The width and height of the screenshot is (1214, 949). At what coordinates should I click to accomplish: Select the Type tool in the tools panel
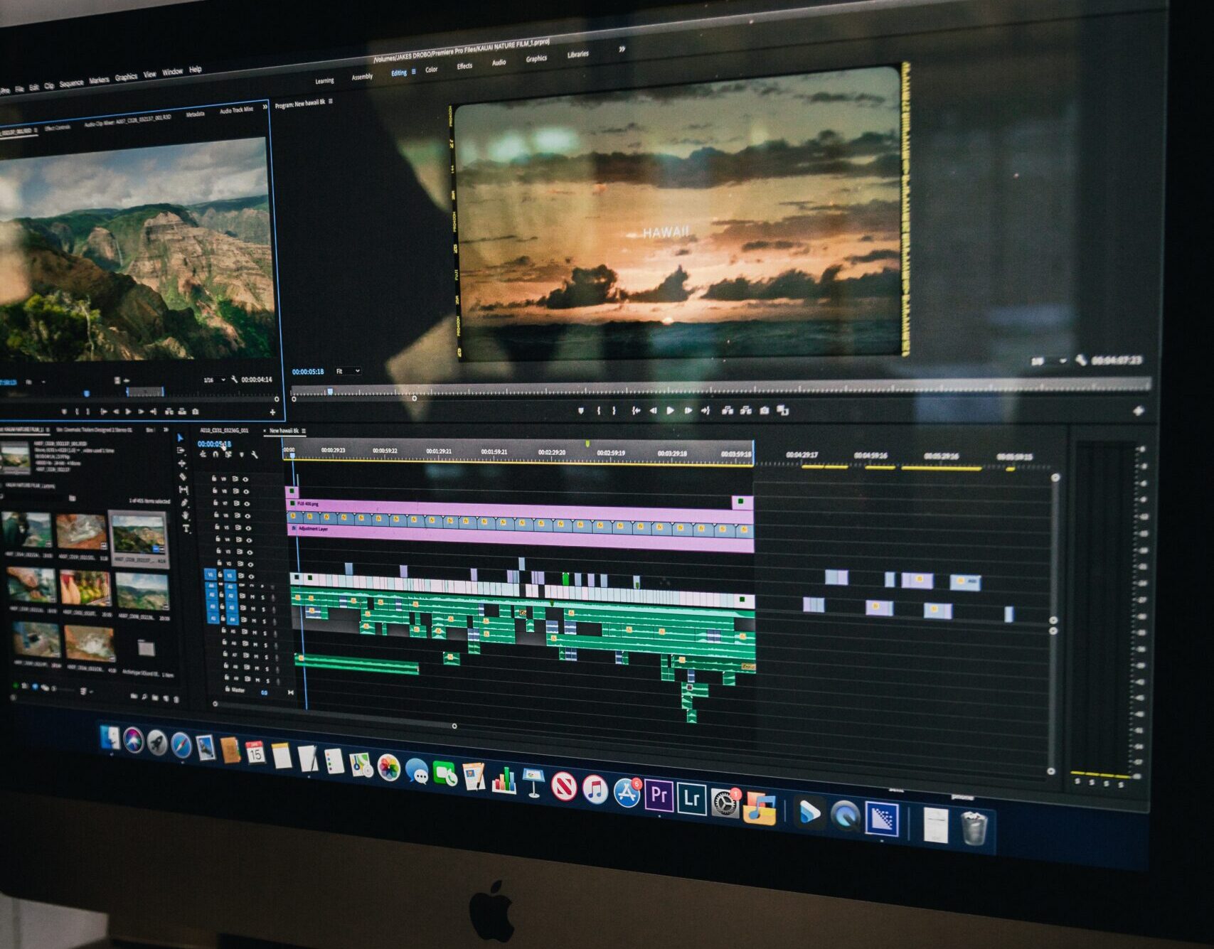coord(186,529)
